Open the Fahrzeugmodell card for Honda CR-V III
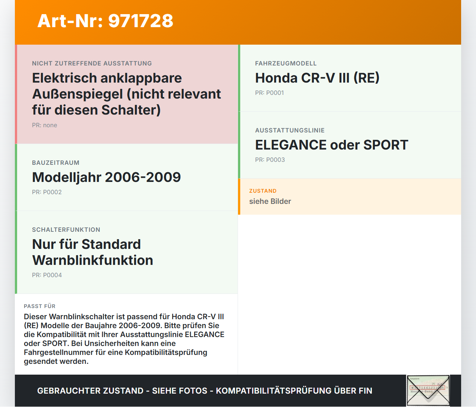 [350, 78]
